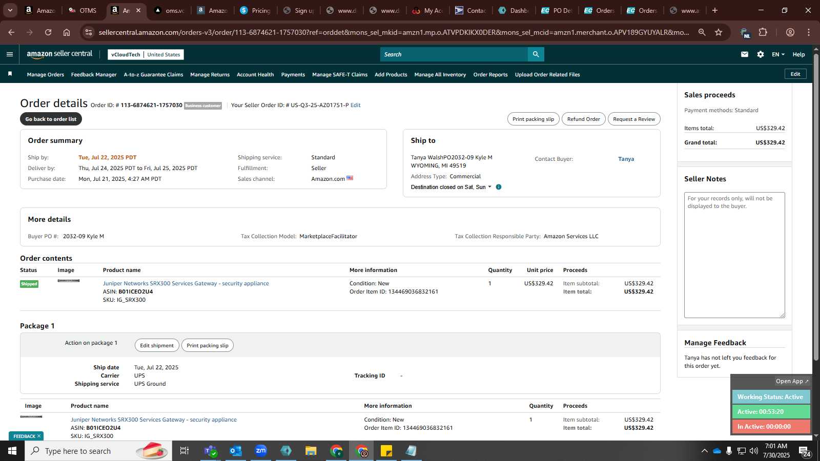Open Manage SAFE-T Claims menu item

point(340,75)
